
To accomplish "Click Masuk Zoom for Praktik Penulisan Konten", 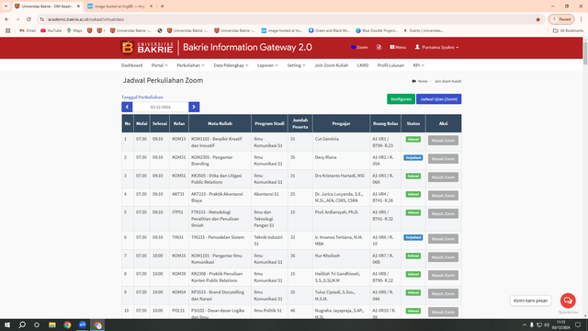I will click(x=443, y=275).
